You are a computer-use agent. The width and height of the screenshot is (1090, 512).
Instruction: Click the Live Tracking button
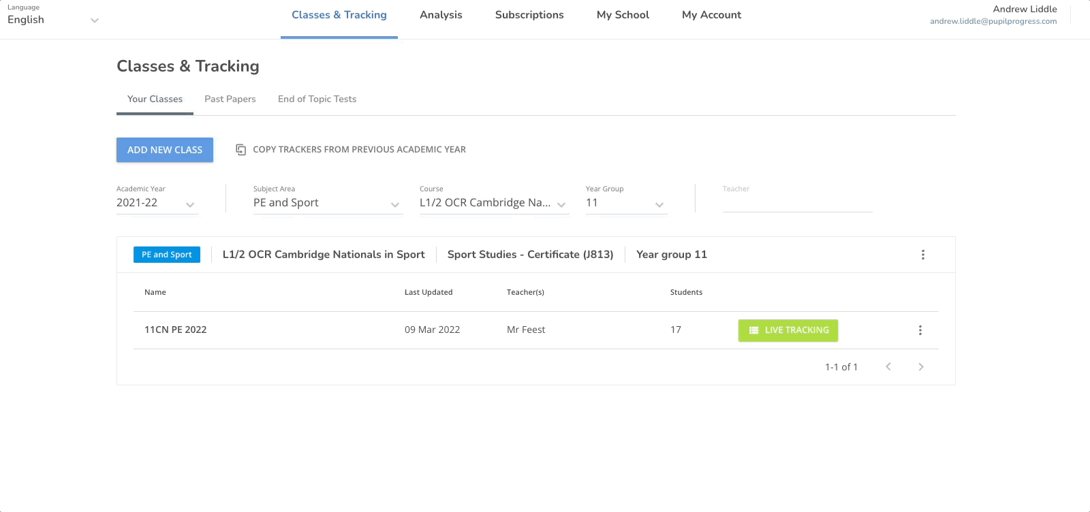point(788,330)
